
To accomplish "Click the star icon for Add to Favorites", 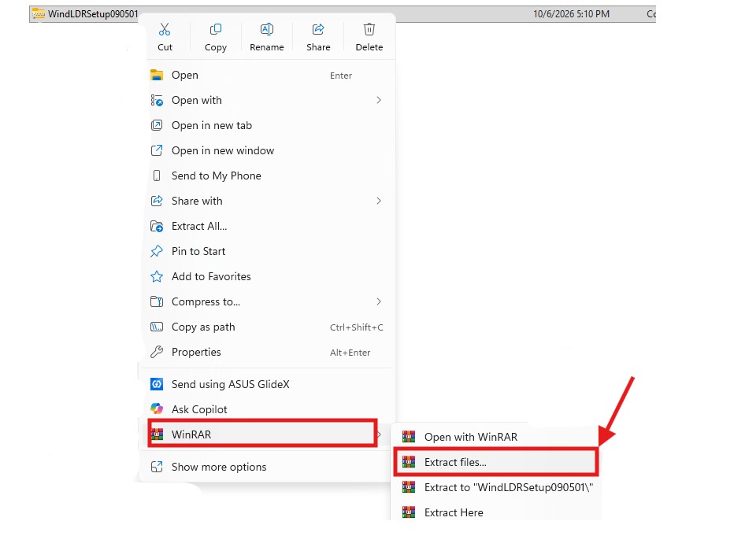I will (x=157, y=276).
